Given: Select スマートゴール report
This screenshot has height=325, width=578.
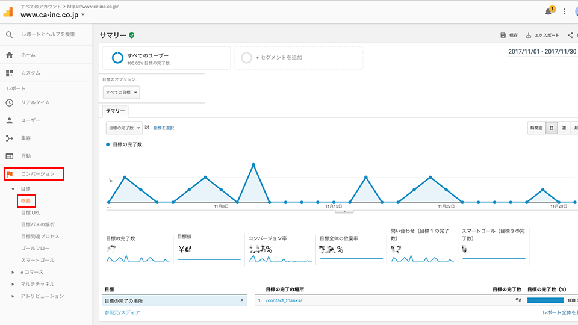Looking at the screenshot, I should [37, 260].
